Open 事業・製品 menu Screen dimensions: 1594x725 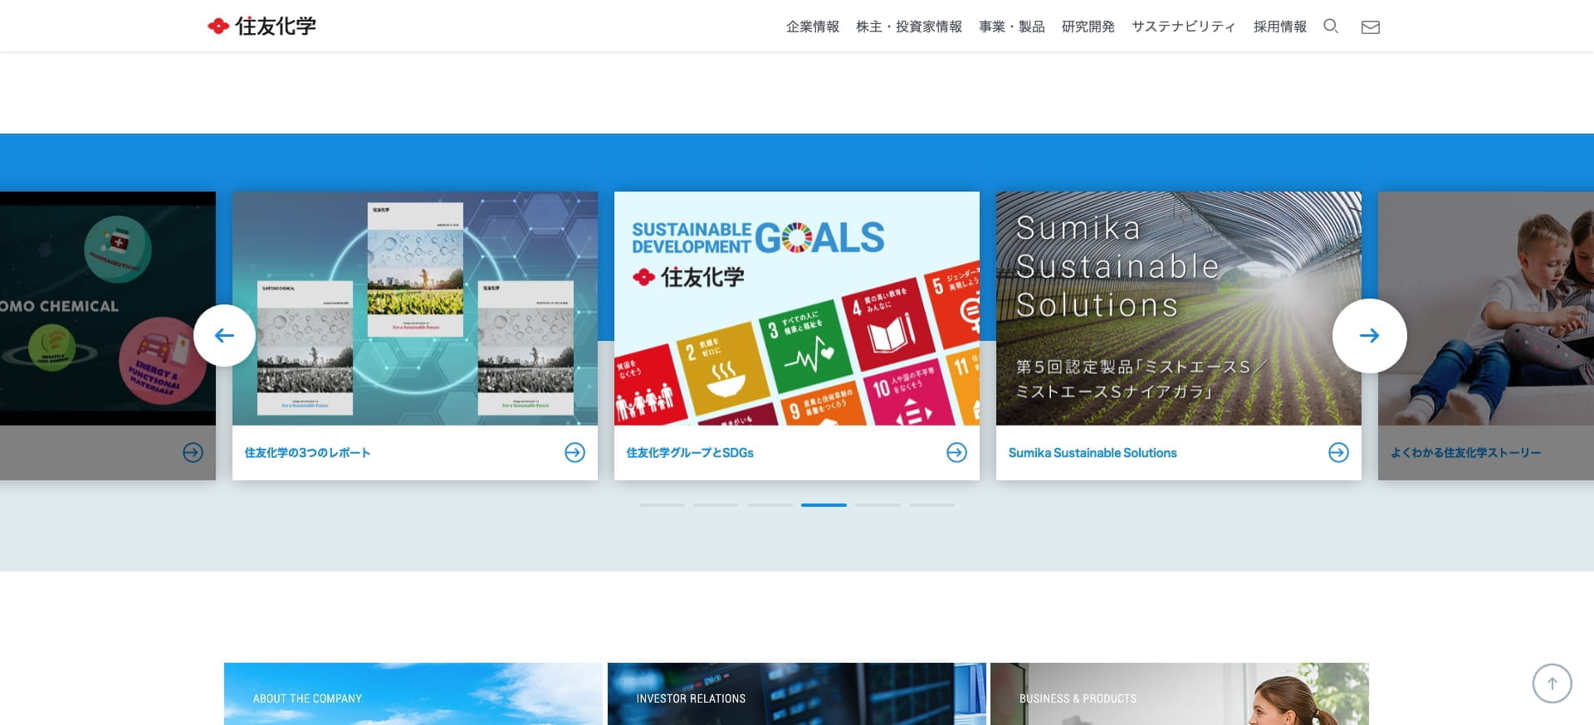tap(1012, 27)
